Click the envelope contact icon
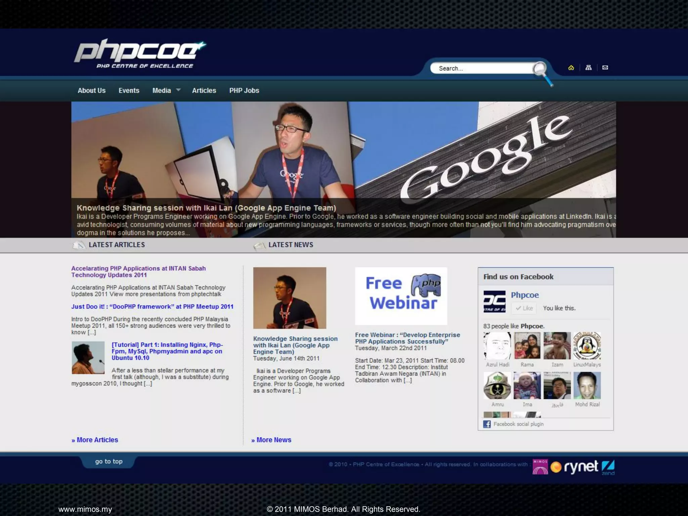The height and width of the screenshot is (516, 688). [x=605, y=68]
